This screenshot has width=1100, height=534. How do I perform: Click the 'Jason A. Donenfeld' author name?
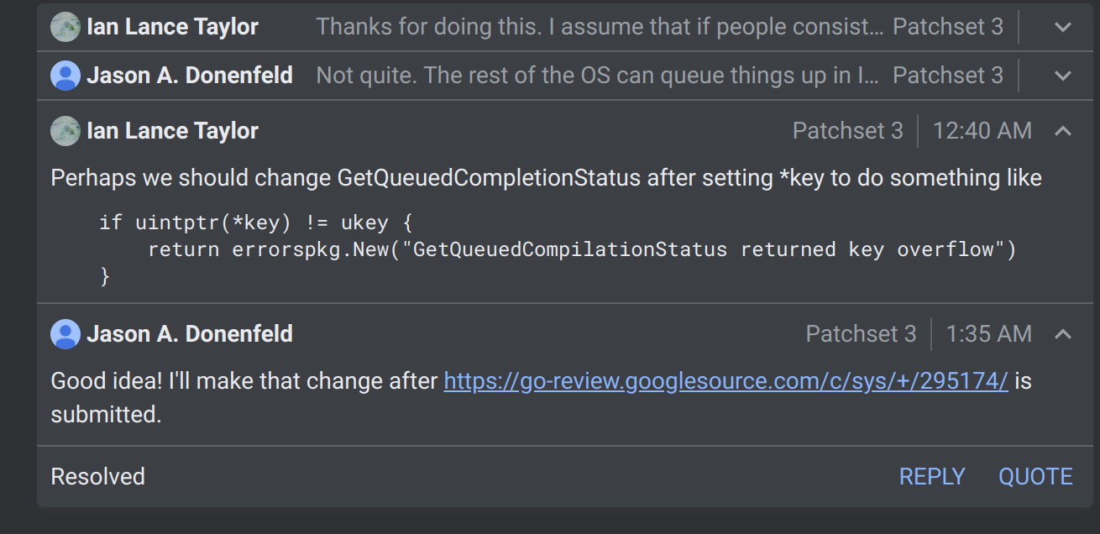pos(189,333)
